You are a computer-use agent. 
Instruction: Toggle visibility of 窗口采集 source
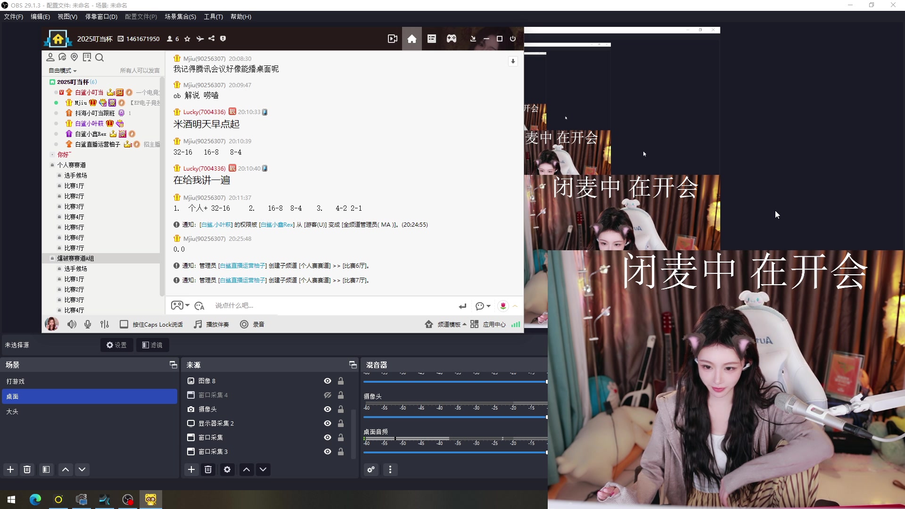pos(328,437)
